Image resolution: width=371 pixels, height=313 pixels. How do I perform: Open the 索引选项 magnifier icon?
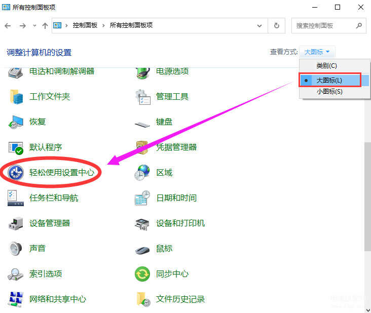coord(15,274)
